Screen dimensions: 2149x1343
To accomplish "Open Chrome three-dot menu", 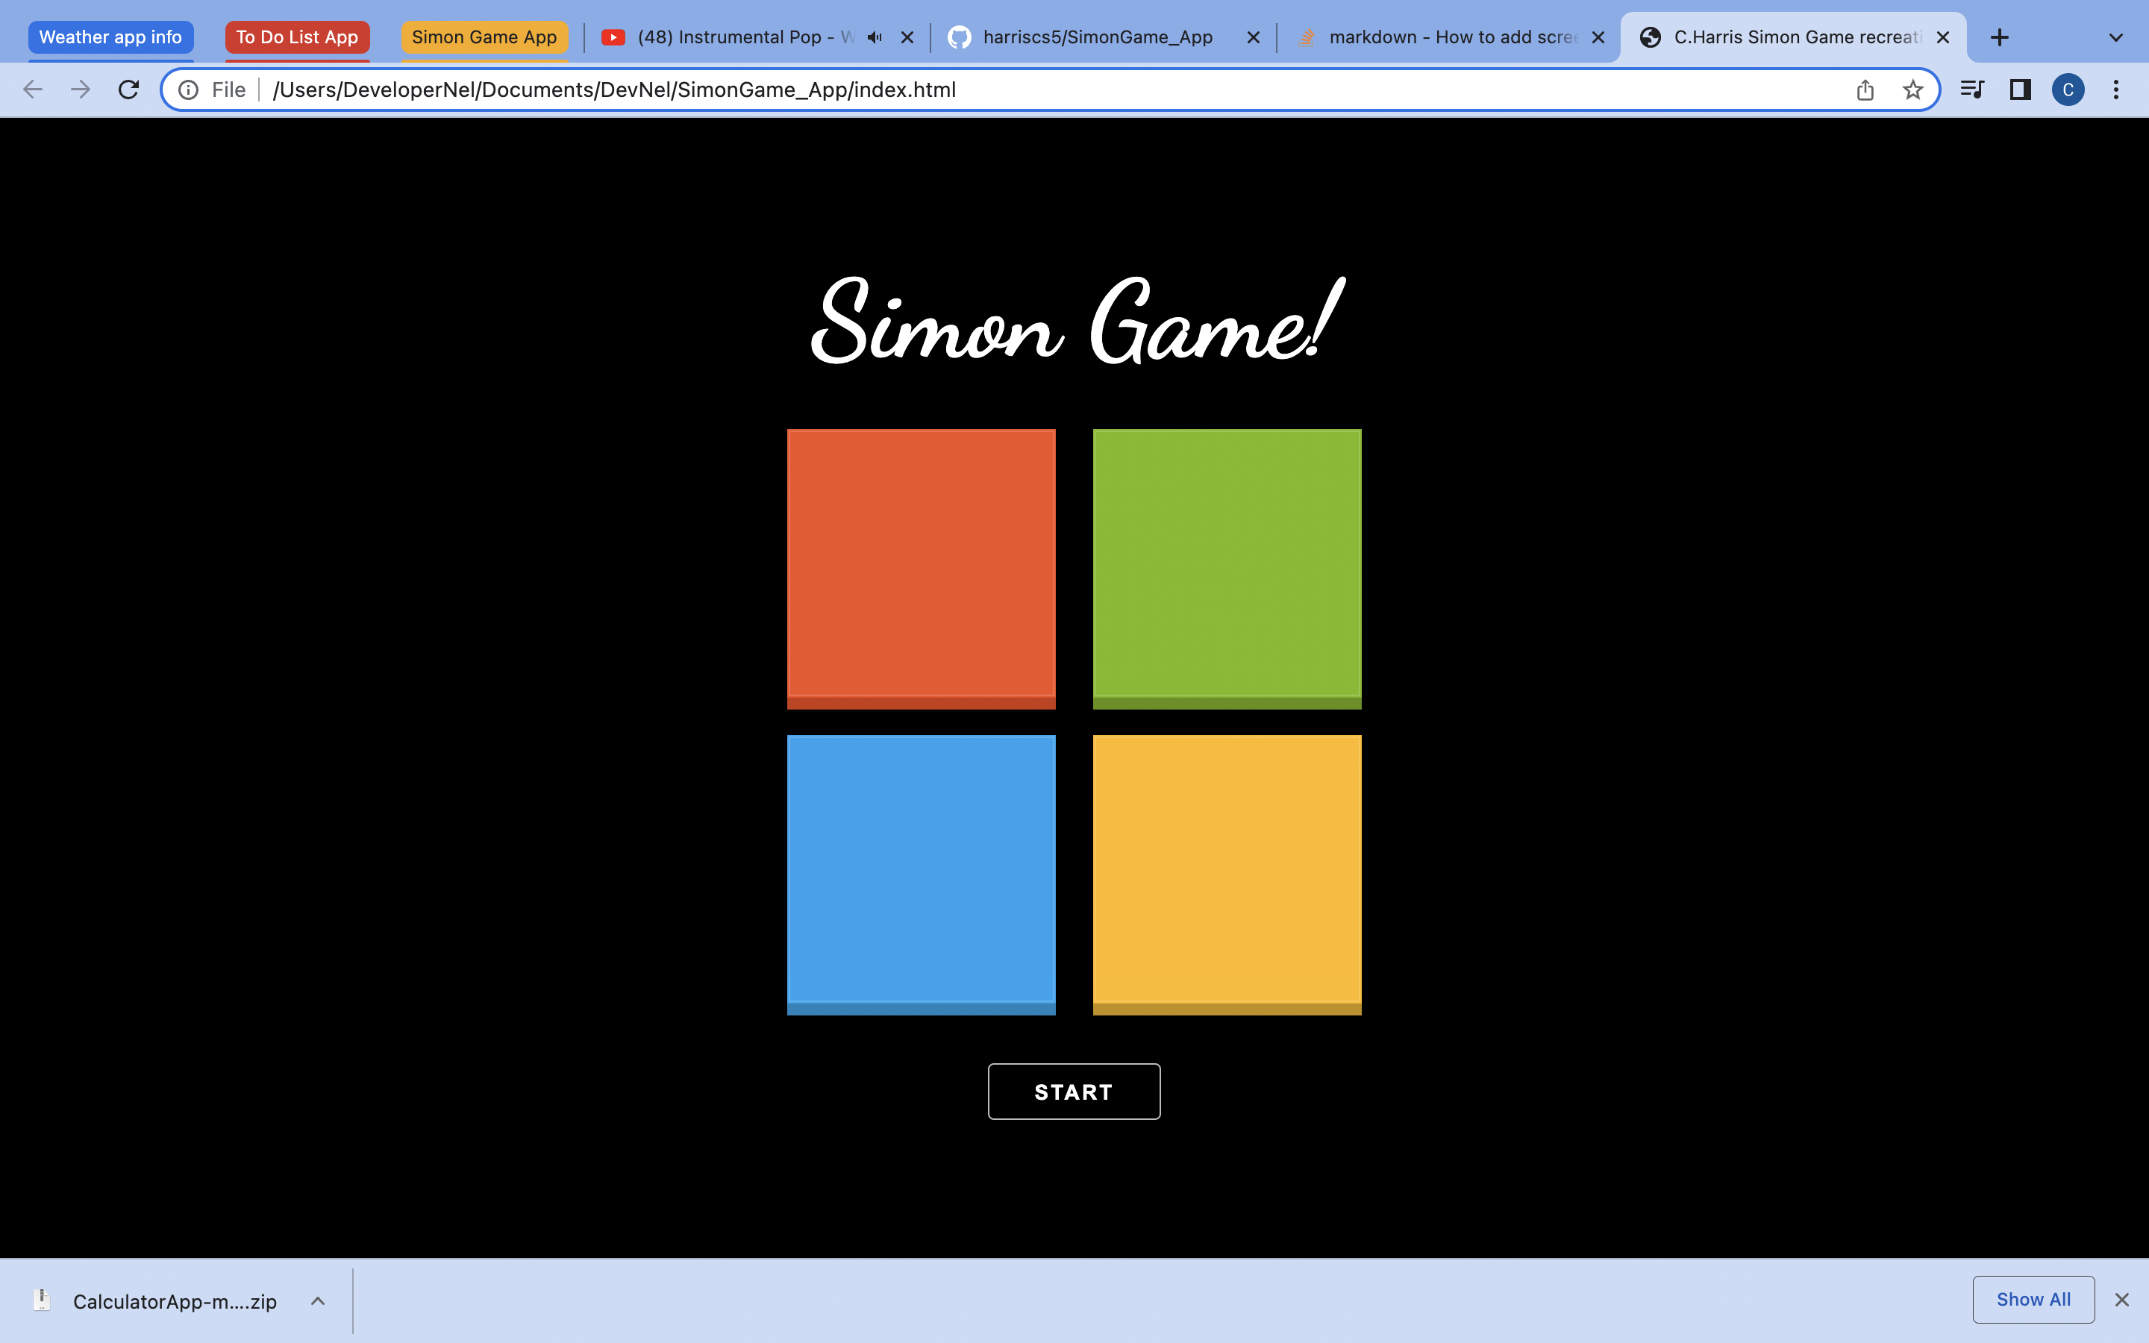I will [2116, 90].
